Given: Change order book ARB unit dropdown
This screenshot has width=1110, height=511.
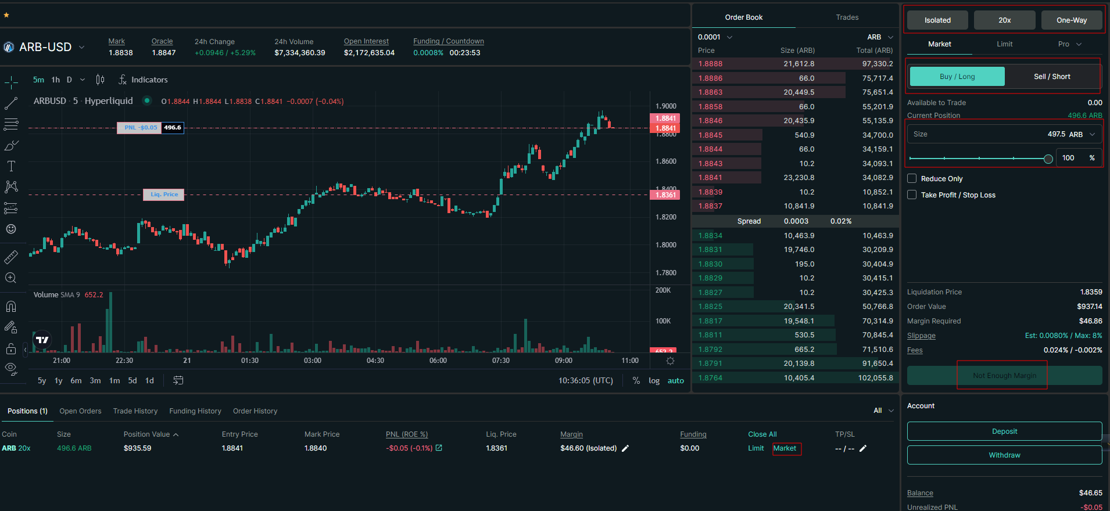Looking at the screenshot, I should (880, 37).
